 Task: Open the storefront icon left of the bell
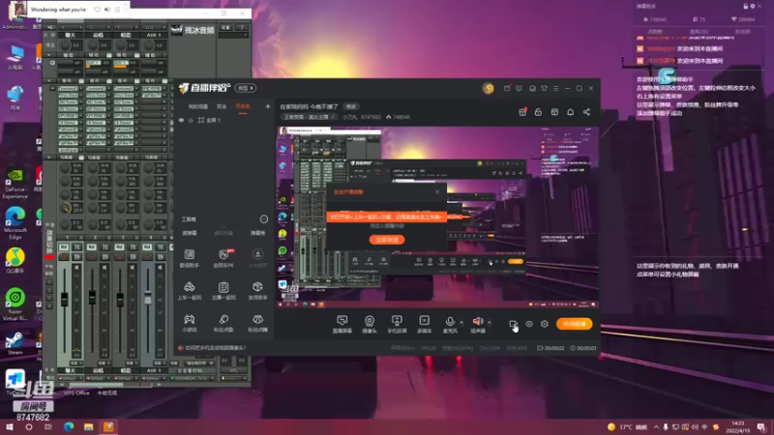click(554, 112)
